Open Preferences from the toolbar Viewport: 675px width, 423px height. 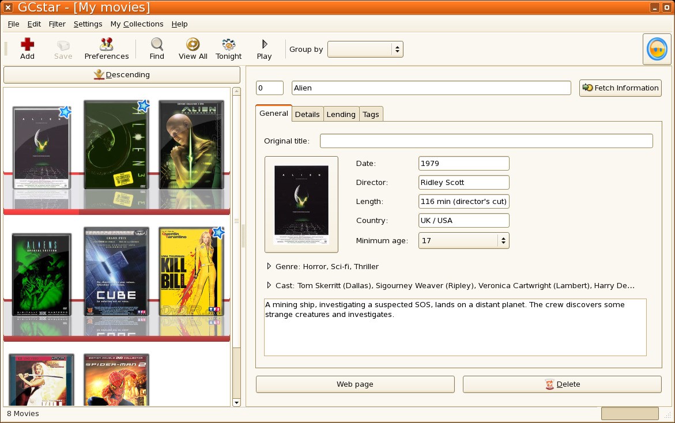pos(106,46)
